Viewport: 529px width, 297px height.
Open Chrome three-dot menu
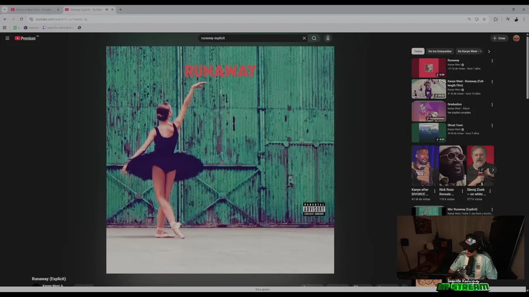(524, 19)
